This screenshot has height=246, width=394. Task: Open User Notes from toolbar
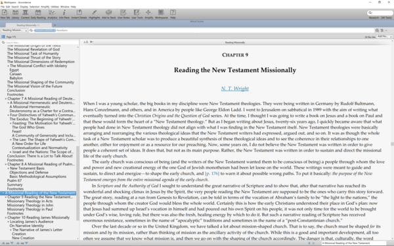coord(123,14)
